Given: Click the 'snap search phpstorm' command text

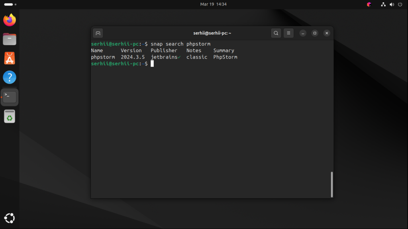Looking at the screenshot, I should click(180, 44).
